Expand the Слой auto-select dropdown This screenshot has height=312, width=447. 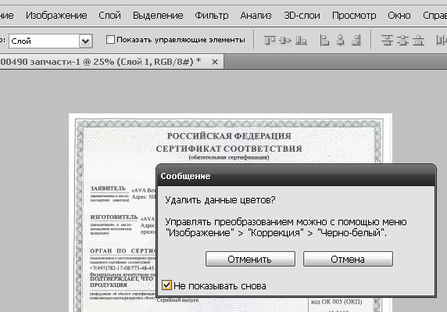[x=85, y=41]
